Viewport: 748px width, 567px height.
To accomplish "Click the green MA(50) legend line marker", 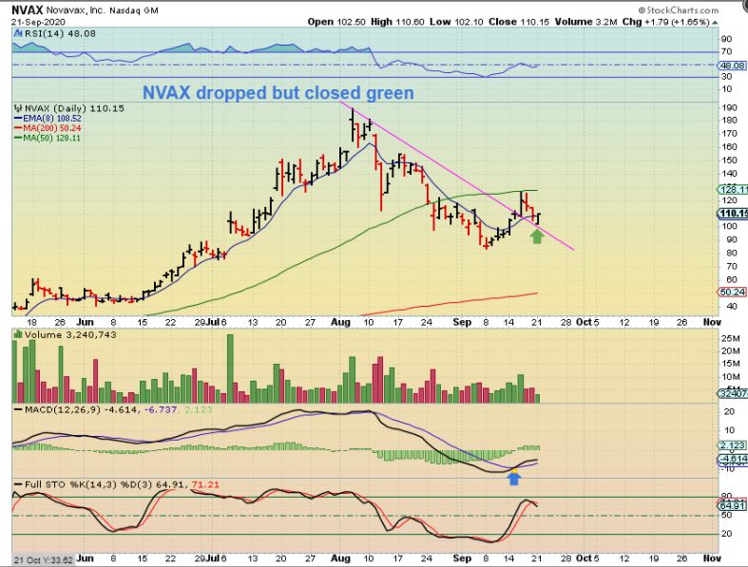I will (18, 139).
